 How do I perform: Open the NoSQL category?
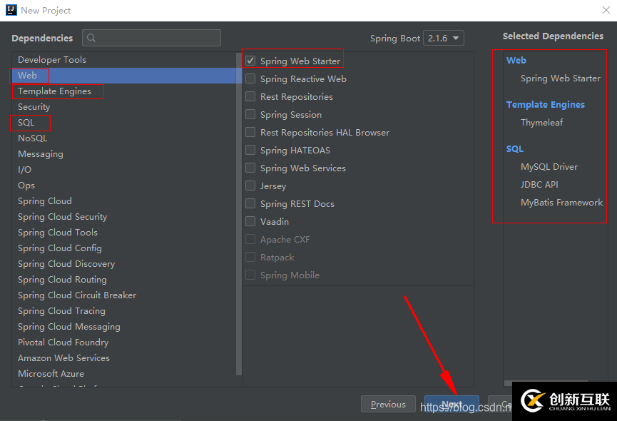[x=124, y=138]
